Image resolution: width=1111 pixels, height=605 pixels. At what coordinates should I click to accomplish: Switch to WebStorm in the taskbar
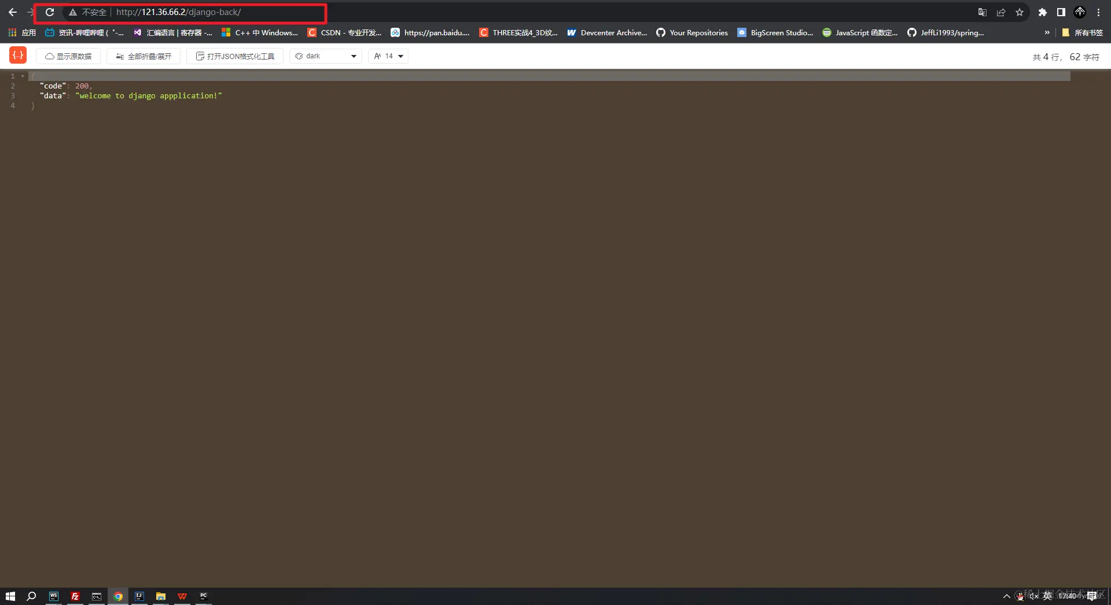click(54, 596)
